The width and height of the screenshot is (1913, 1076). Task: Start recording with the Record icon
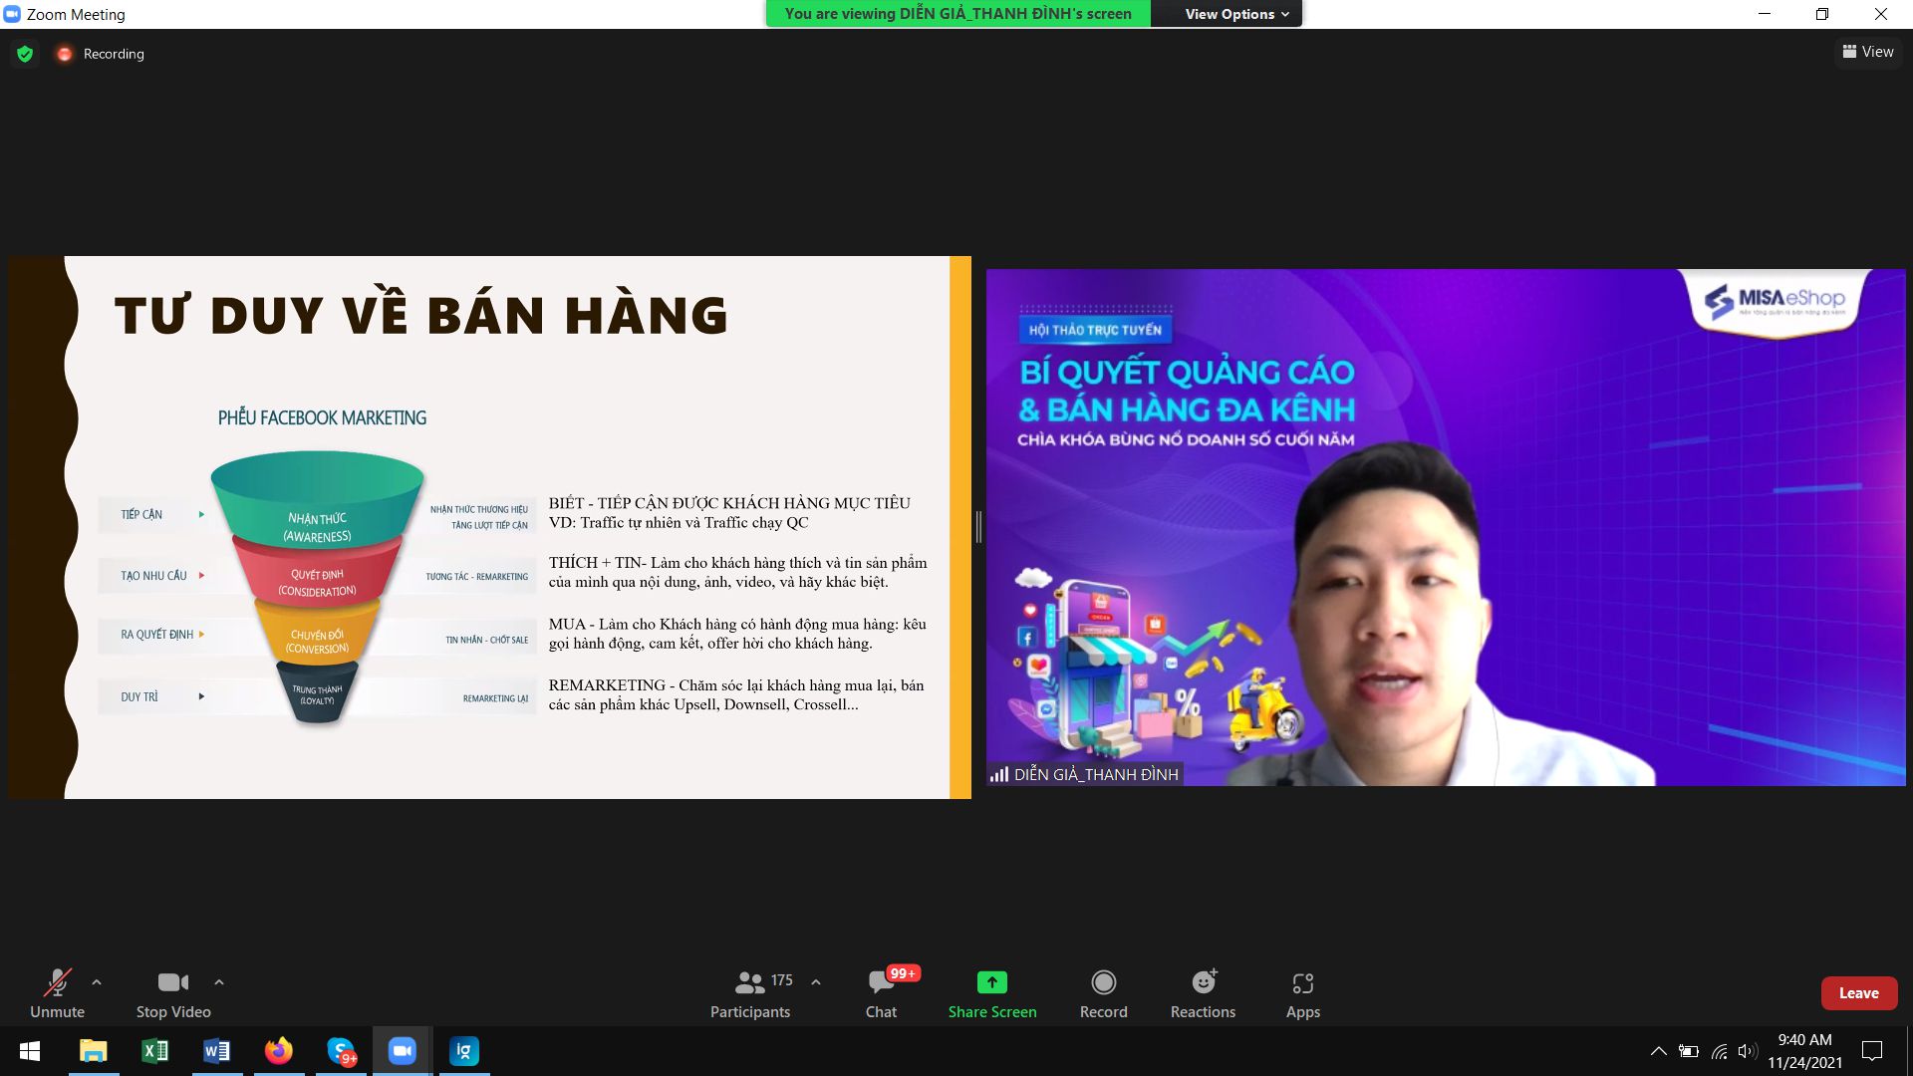pyautogui.click(x=1103, y=983)
